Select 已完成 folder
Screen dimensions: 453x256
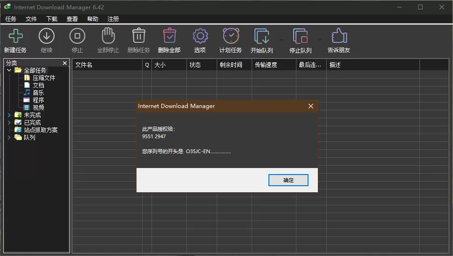tap(32, 123)
